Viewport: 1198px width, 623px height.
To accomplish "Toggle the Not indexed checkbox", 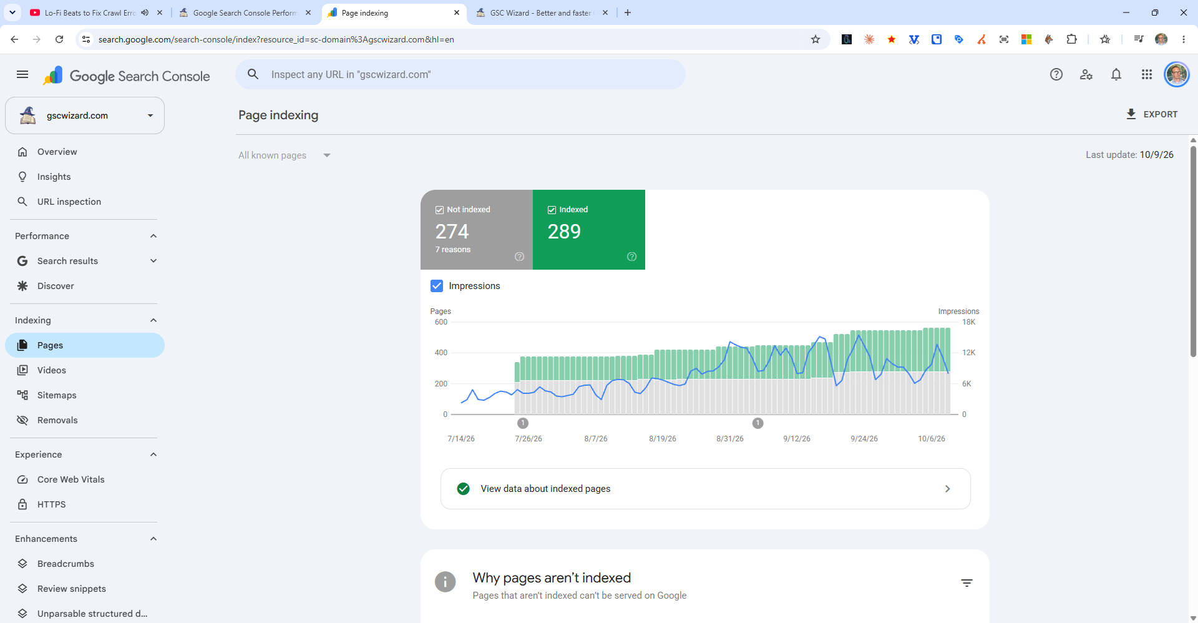I will 439,210.
